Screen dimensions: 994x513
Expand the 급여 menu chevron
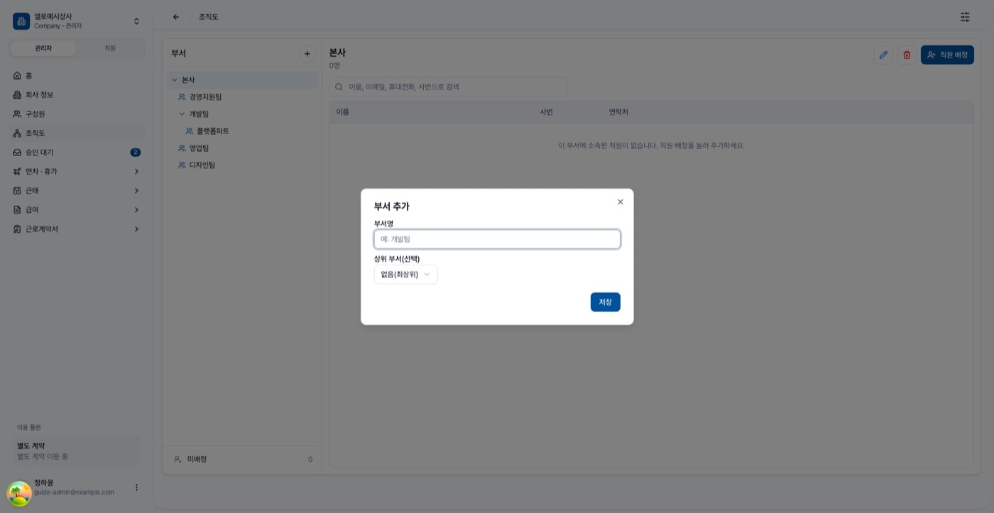point(136,210)
